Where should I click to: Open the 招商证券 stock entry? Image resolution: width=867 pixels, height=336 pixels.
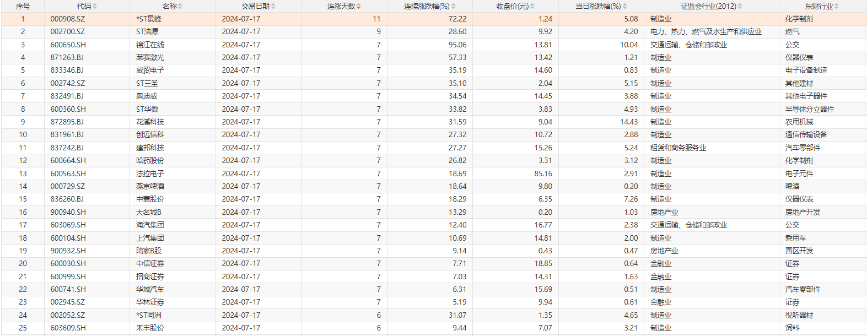150,277
